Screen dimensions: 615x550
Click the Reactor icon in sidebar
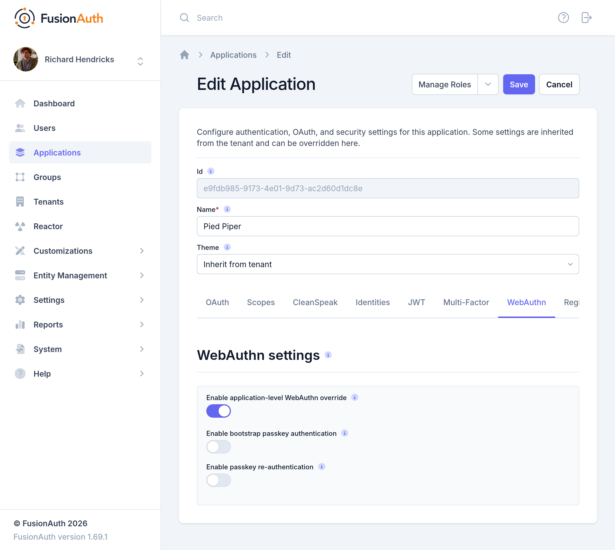20,226
